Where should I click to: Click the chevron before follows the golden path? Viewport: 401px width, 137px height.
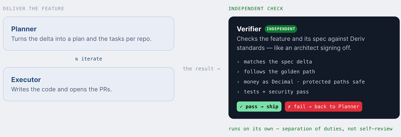click(x=238, y=72)
